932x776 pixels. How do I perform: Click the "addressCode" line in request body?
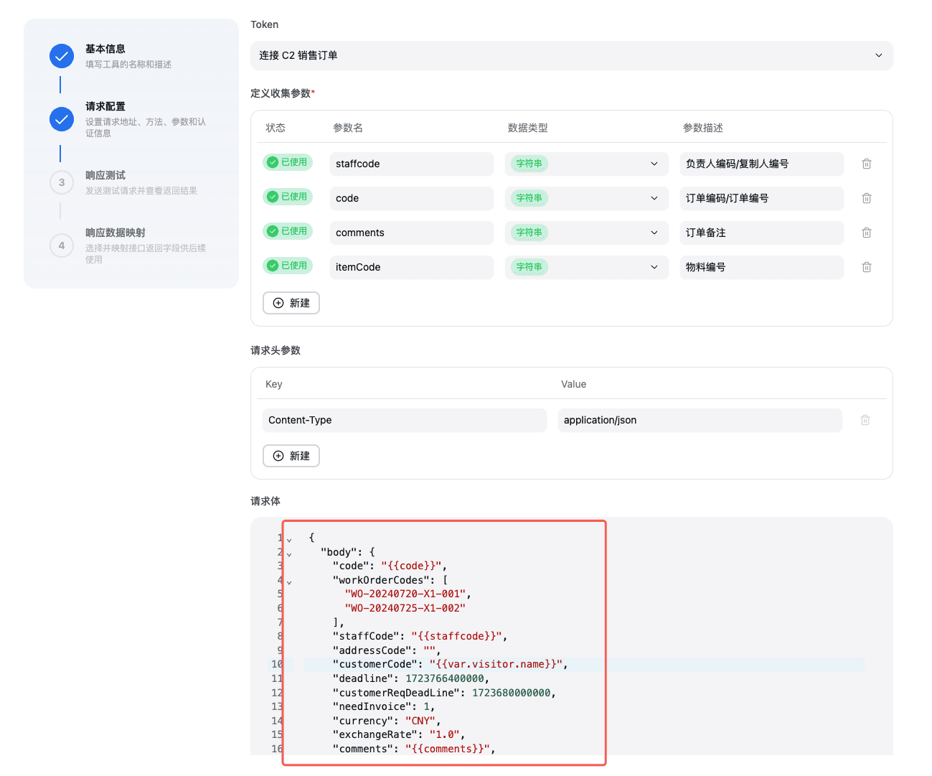coord(386,650)
